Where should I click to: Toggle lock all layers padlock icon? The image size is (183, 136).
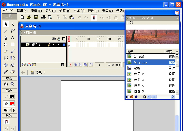pyautogui.click(x=59, y=39)
